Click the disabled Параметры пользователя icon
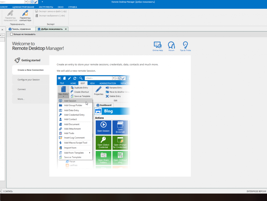Image resolution: width=267 pixels, height=201 pixels. (x=10, y=16)
